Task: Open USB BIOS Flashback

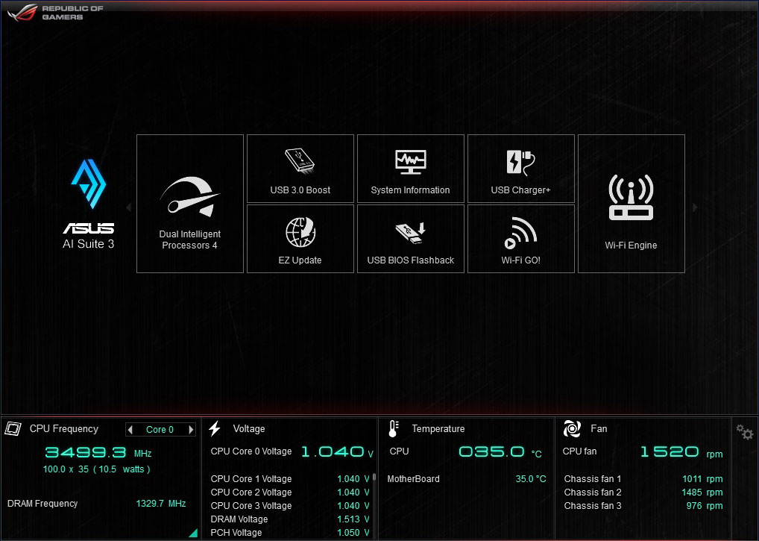Action: coord(411,239)
